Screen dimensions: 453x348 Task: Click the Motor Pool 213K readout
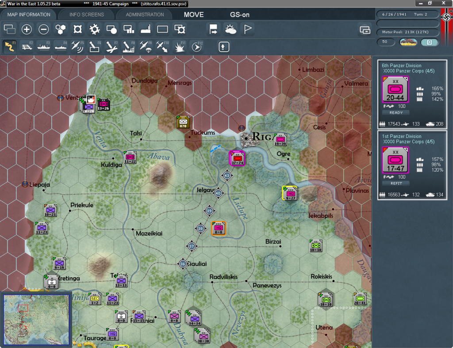[407, 32]
